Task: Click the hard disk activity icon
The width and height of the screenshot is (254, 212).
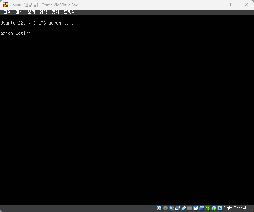Action: coord(159,208)
